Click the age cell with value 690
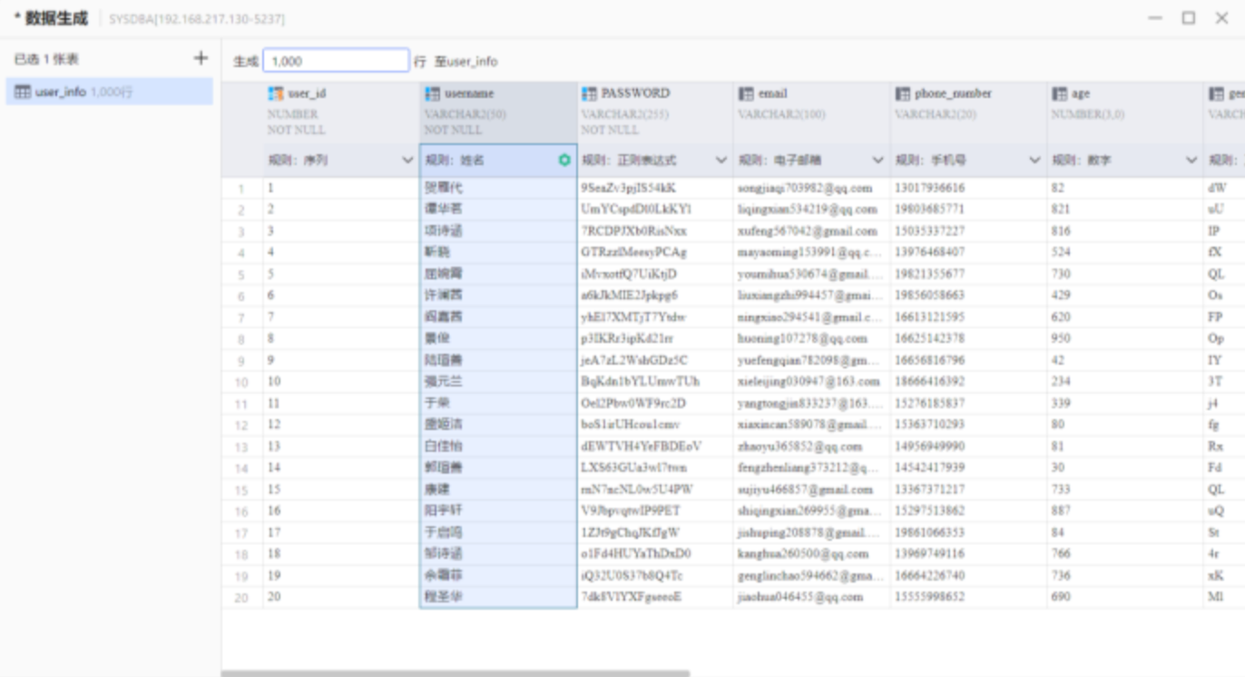This screenshot has width=1245, height=677. (1125, 597)
